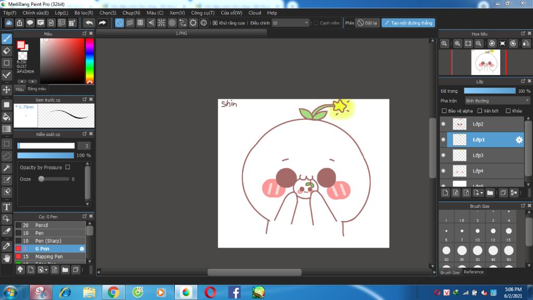Duplicate the layer using duplicate icon

coord(503,193)
